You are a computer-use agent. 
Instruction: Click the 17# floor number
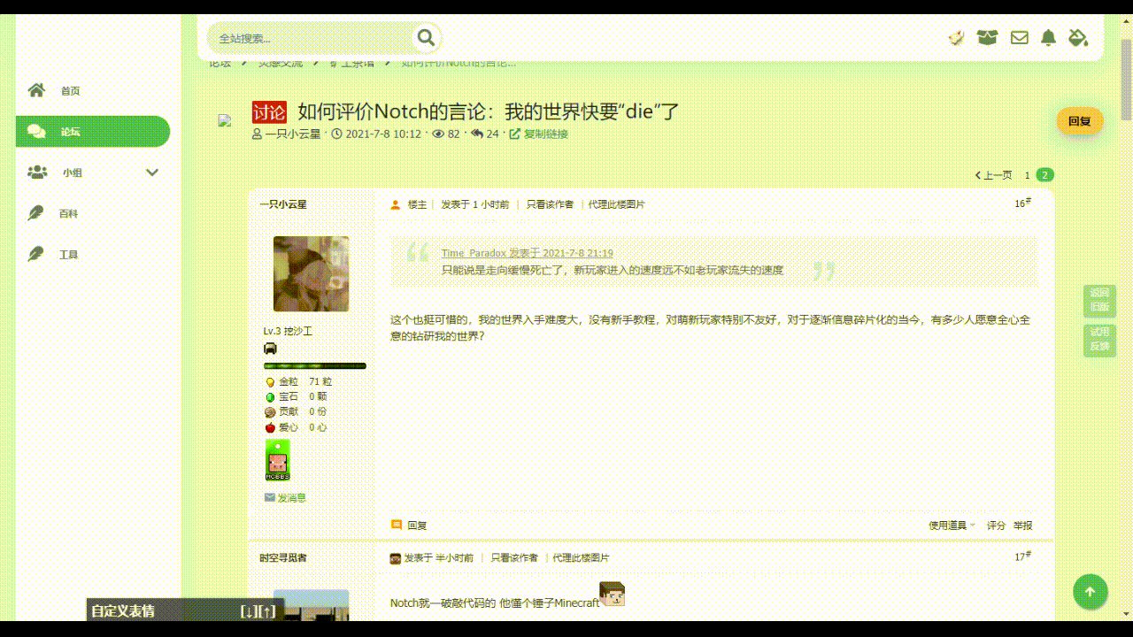click(x=1023, y=556)
